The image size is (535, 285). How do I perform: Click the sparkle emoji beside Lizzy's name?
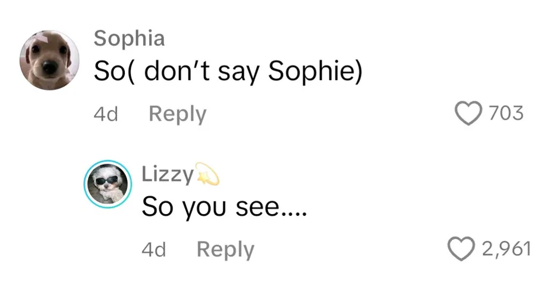(x=207, y=174)
